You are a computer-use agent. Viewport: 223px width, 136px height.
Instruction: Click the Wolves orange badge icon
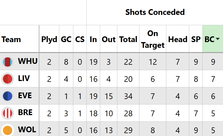(7, 129)
